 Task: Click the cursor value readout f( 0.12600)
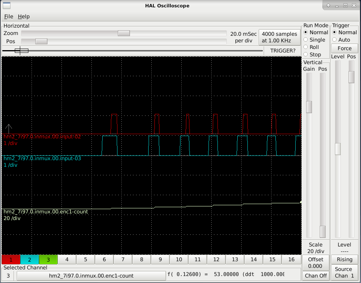pyautogui.click(x=226, y=274)
